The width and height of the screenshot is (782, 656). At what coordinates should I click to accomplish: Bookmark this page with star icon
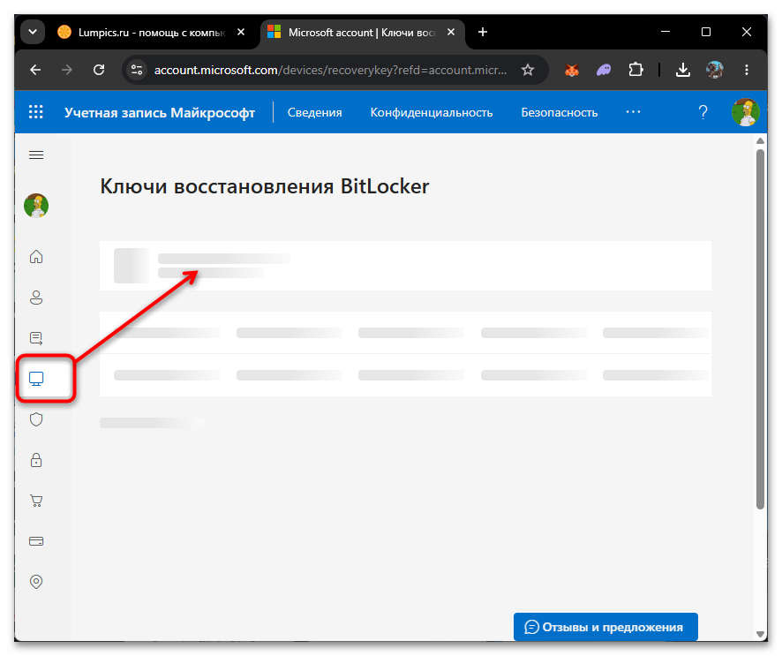(x=527, y=70)
